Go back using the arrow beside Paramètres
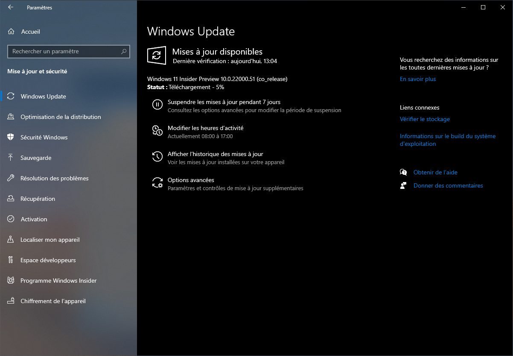The height and width of the screenshot is (356, 513). pos(11,7)
